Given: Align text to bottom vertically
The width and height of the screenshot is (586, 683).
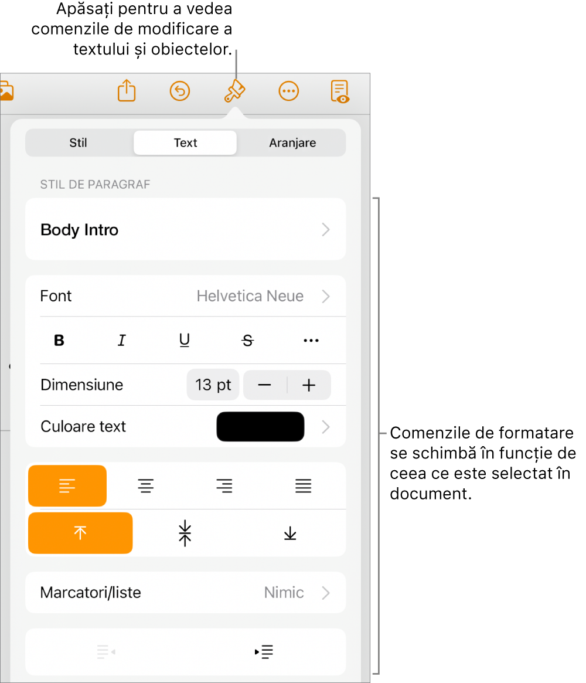Looking at the screenshot, I should 290,533.
